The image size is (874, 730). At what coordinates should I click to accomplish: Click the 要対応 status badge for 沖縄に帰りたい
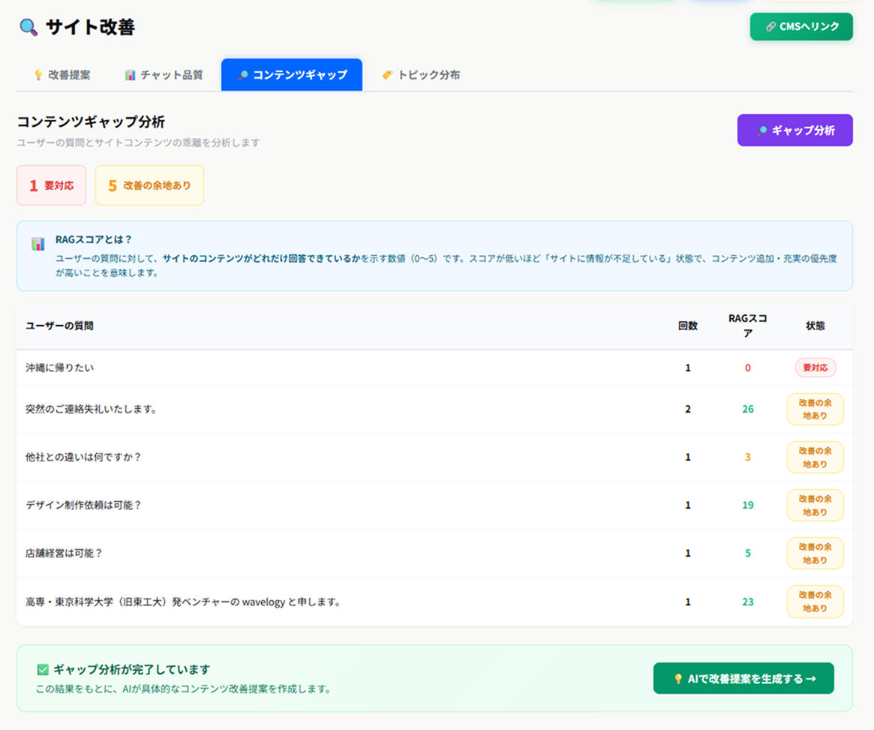point(815,368)
